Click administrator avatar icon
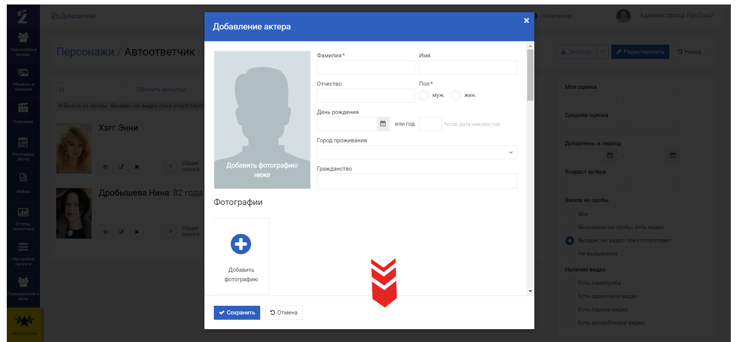Viewport: 738px width, 342px height. 623,16
